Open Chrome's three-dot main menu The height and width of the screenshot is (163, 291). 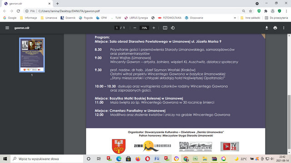pyautogui.click(x=286, y=11)
